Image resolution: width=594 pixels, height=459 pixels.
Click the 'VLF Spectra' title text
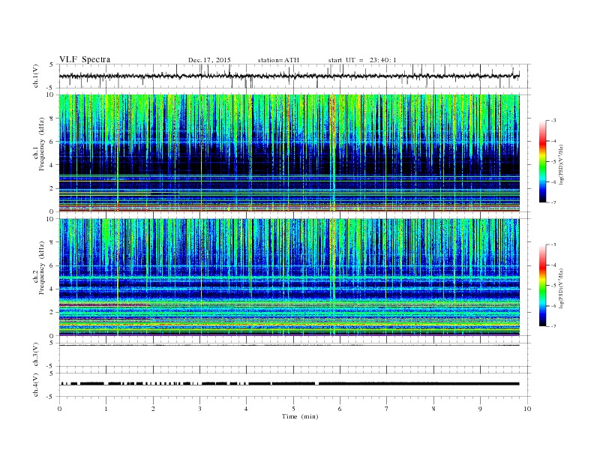click(x=85, y=59)
